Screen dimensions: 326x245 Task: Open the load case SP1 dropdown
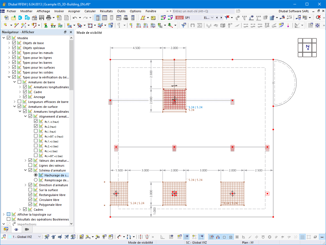point(212,18)
